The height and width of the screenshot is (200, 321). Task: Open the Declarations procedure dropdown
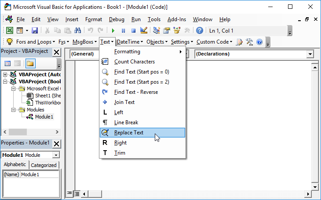point(310,54)
